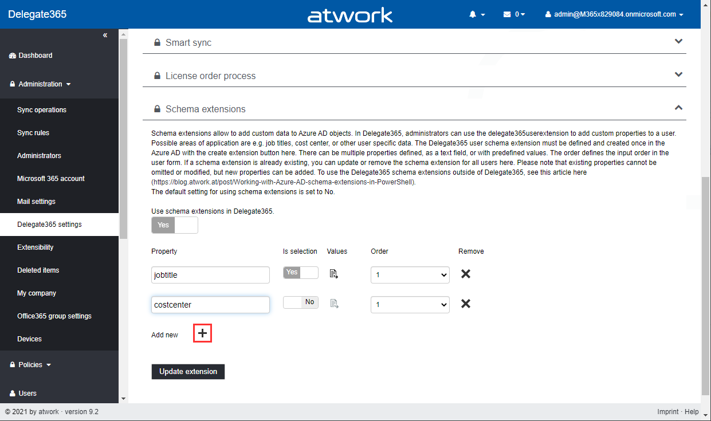Toggle Use schema extensions switch

click(x=175, y=225)
